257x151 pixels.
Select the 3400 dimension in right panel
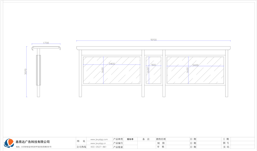(195, 65)
